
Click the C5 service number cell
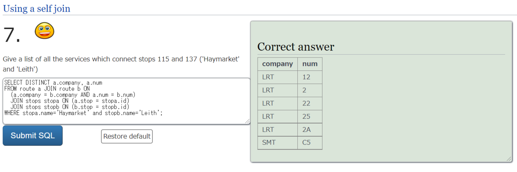pos(310,142)
